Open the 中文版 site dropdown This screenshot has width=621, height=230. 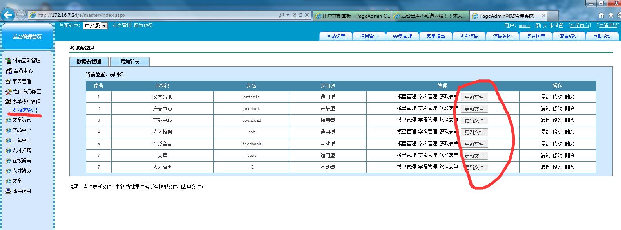104,25
